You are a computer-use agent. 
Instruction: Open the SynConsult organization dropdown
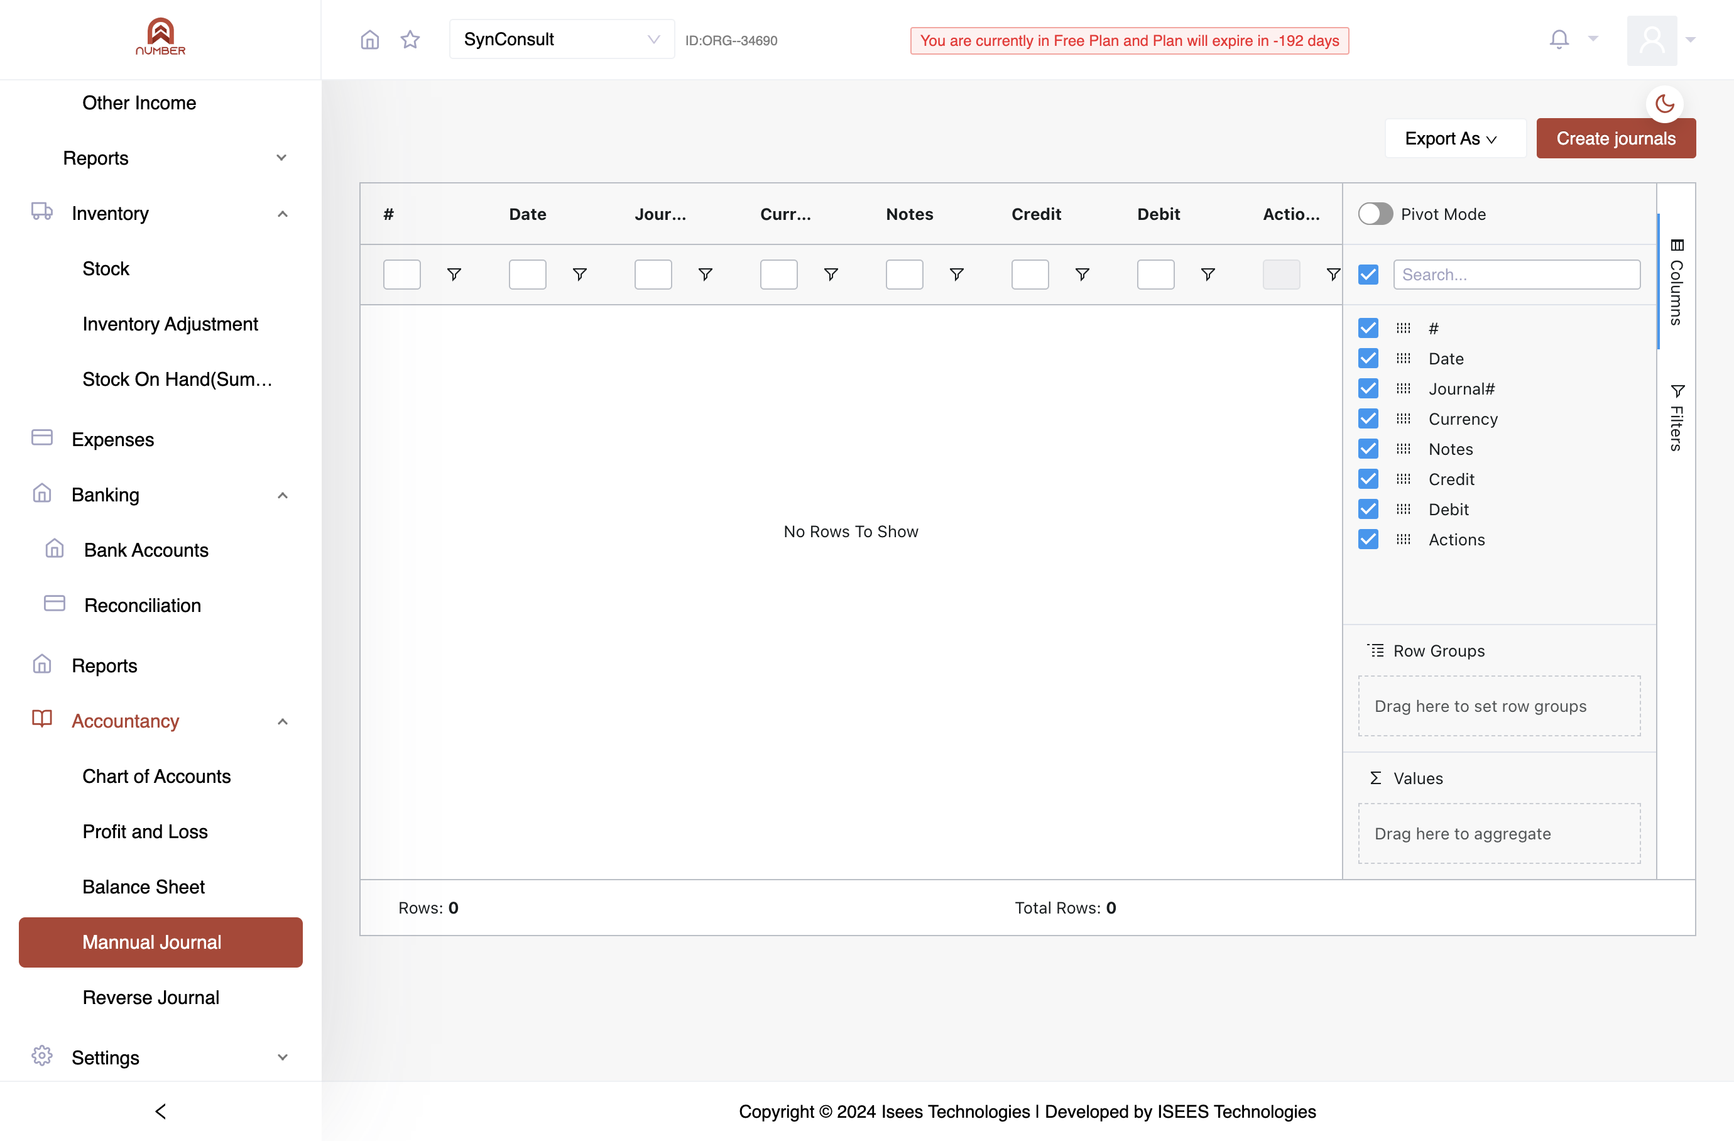[x=562, y=40]
